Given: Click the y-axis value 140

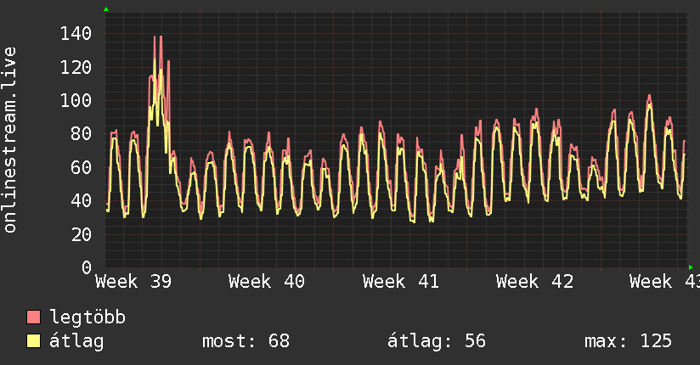Looking at the screenshot, I should (76, 33).
